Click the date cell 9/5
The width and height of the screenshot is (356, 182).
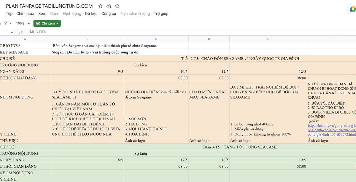[x=88, y=71]
